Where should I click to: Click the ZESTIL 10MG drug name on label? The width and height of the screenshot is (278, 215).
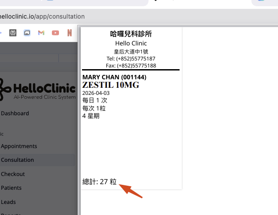[x=111, y=85]
